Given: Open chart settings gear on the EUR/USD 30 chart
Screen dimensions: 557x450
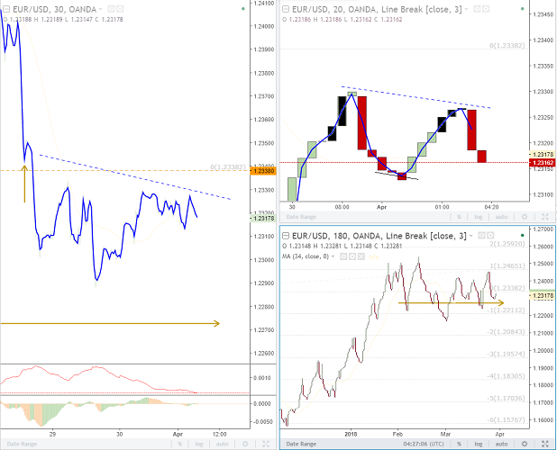Looking at the screenshot, I should (x=245, y=444).
